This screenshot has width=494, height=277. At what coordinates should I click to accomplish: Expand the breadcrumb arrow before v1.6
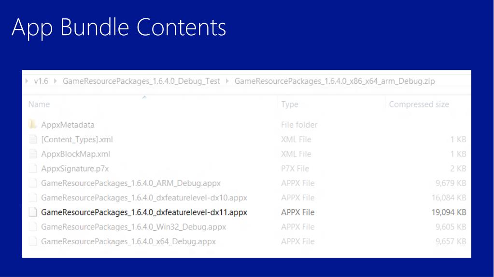27,81
